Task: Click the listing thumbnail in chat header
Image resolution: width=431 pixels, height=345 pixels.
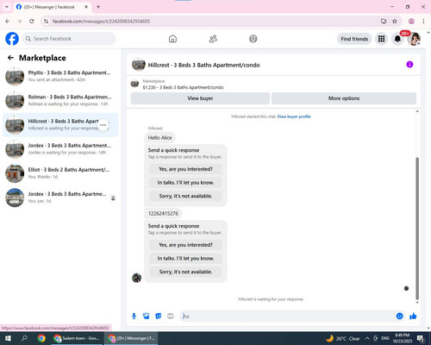Action: (139, 65)
